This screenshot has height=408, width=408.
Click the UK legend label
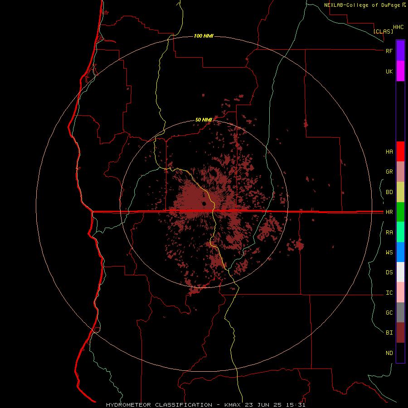(x=389, y=71)
